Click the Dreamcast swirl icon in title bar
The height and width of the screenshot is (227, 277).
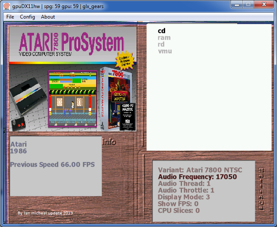[6, 6]
